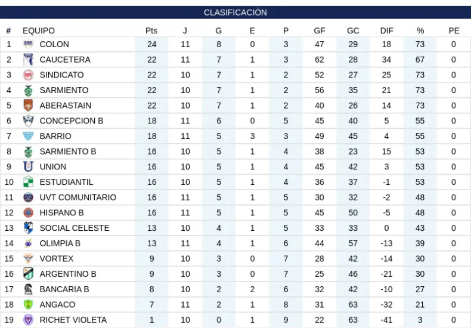Click the VORTEX team row name
This screenshot has height=331, width=471.
click(57, 259)
